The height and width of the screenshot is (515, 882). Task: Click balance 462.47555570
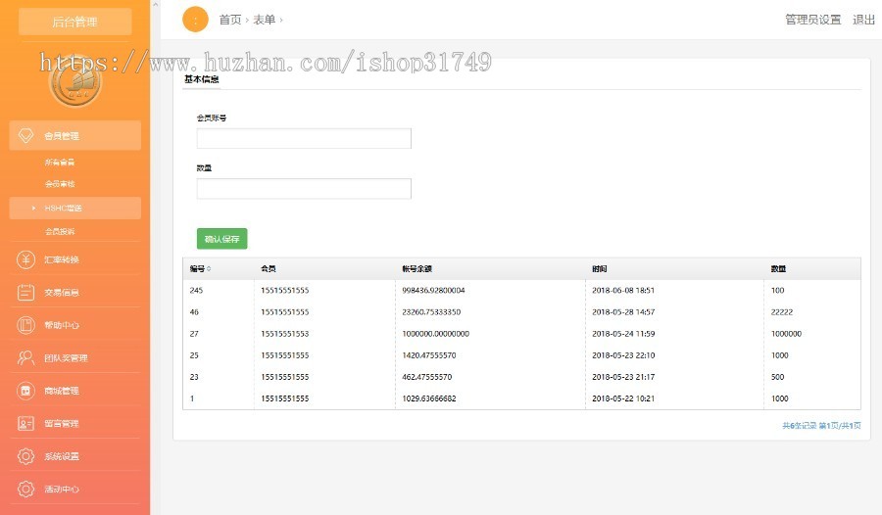(x=427, y=377)
